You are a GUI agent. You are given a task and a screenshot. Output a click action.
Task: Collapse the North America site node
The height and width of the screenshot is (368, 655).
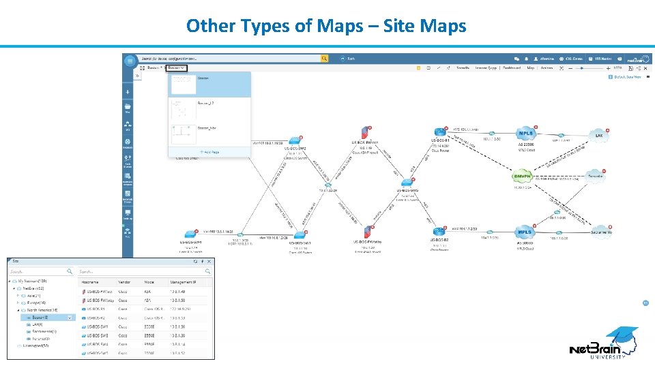[18, 310]
